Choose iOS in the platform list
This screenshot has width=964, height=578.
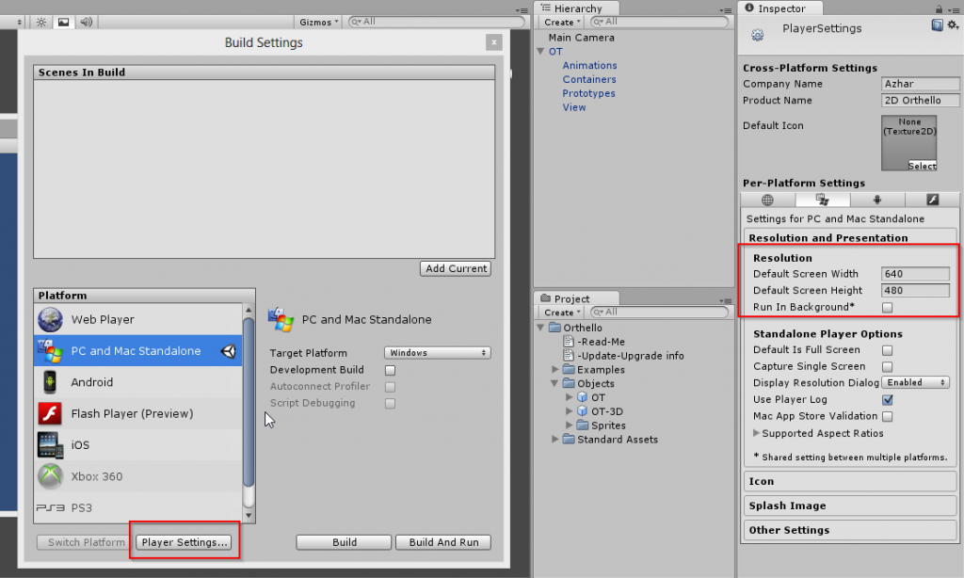(x=81, y=445)
